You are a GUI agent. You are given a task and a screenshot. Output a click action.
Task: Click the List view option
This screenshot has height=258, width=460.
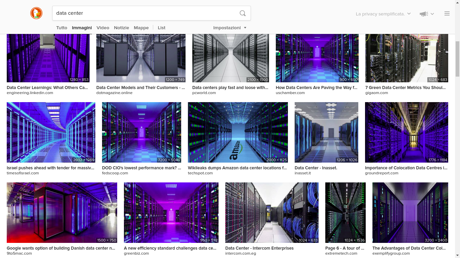[162, 28]
